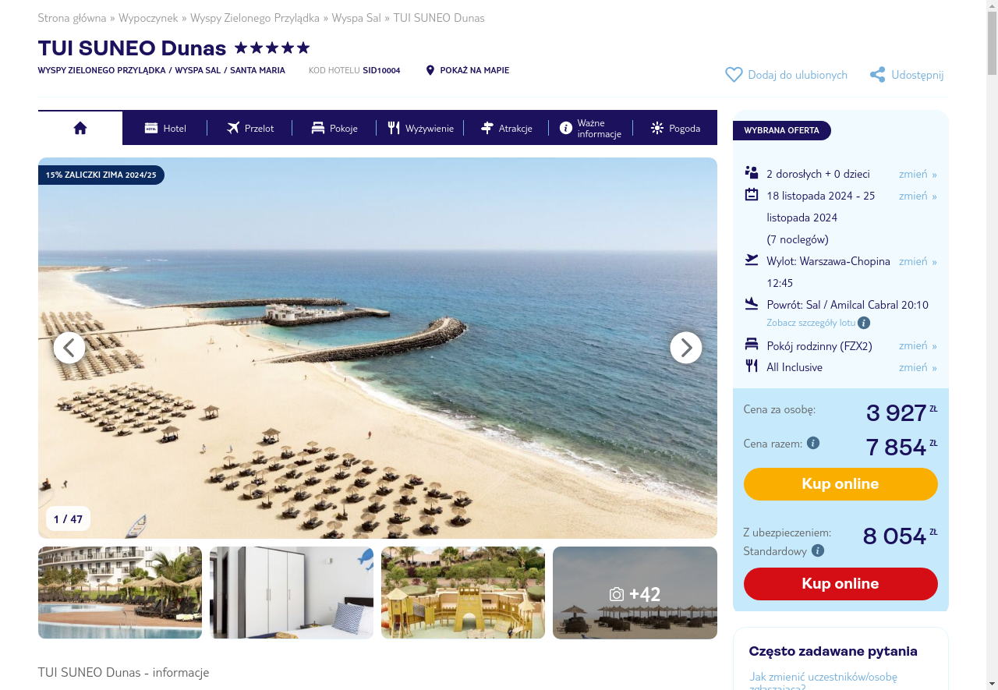
Task: Open the +42 photos thumbnail
Action: (x=635, y=593)
